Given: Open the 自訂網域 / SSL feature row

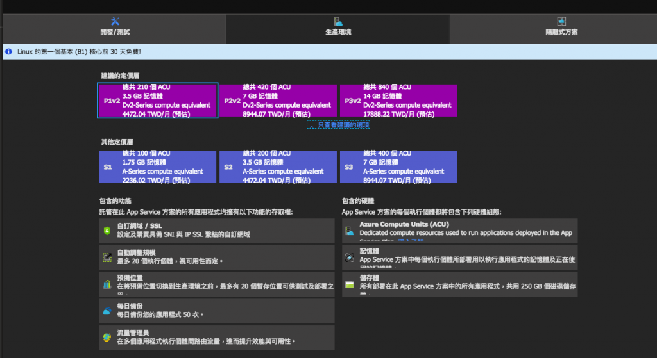Looking at the screenshot, I should tap(217, 231).
